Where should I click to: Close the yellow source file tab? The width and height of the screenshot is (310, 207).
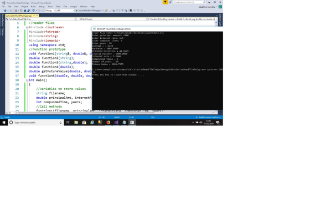coord(37,16)
